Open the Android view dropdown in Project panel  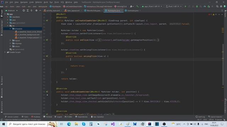12,11
